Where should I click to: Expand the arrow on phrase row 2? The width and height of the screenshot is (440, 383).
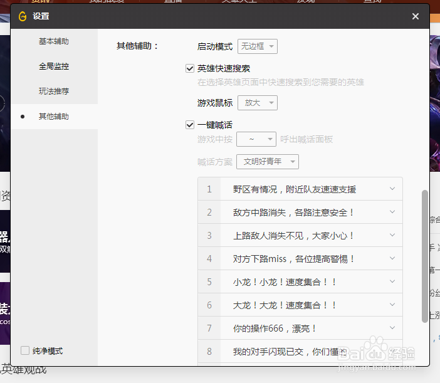click(392, 212)
